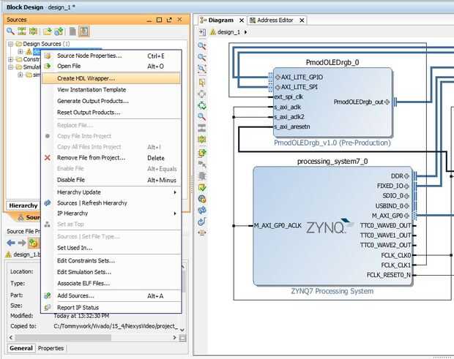Click the add sources icon in Sources toolbar
Screen dimensions: 454x359
coord(59,31)
